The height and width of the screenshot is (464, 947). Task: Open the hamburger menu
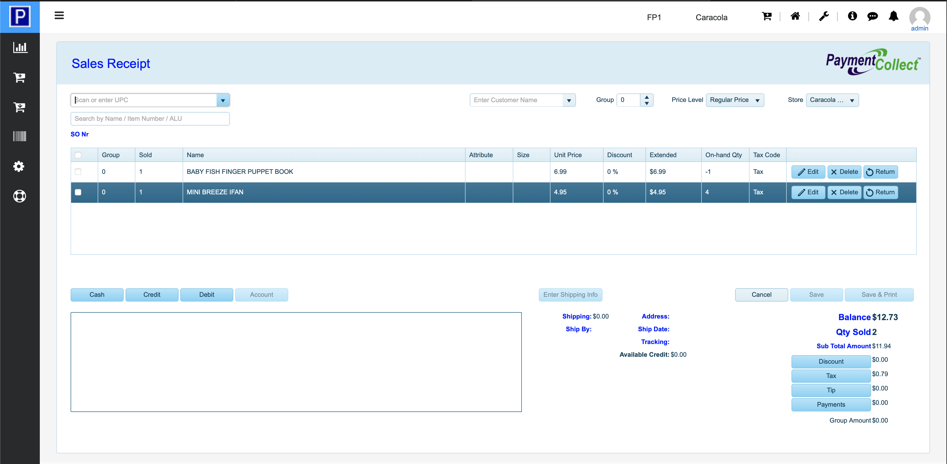tap(59, 15)
